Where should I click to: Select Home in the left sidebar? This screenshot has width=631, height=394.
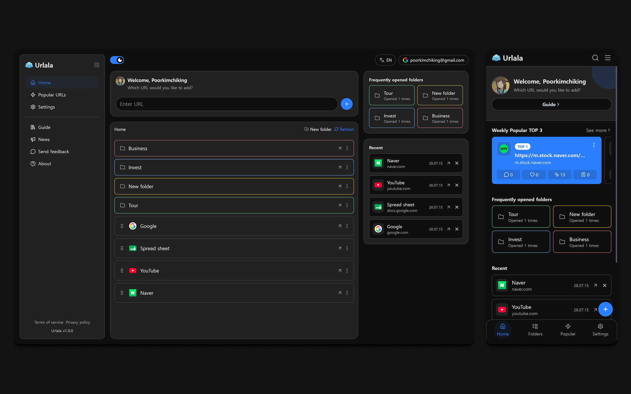tap(62, 83)
